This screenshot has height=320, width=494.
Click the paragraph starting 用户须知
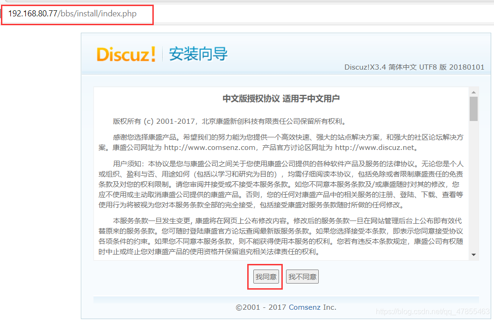click(x=281, y=184)
